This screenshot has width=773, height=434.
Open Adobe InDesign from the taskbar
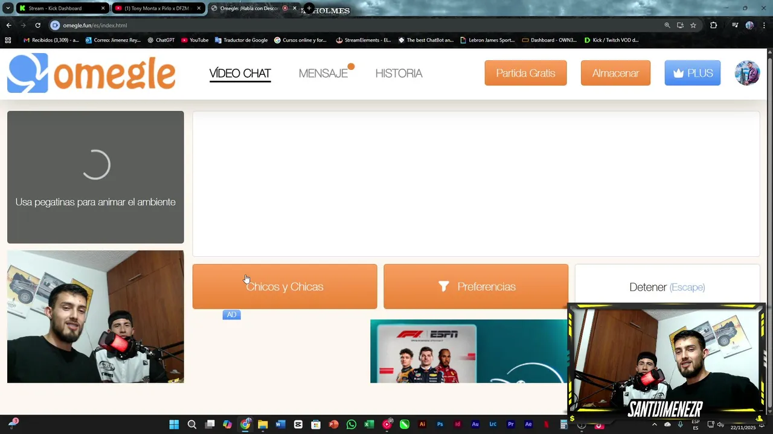coord(458,424)
